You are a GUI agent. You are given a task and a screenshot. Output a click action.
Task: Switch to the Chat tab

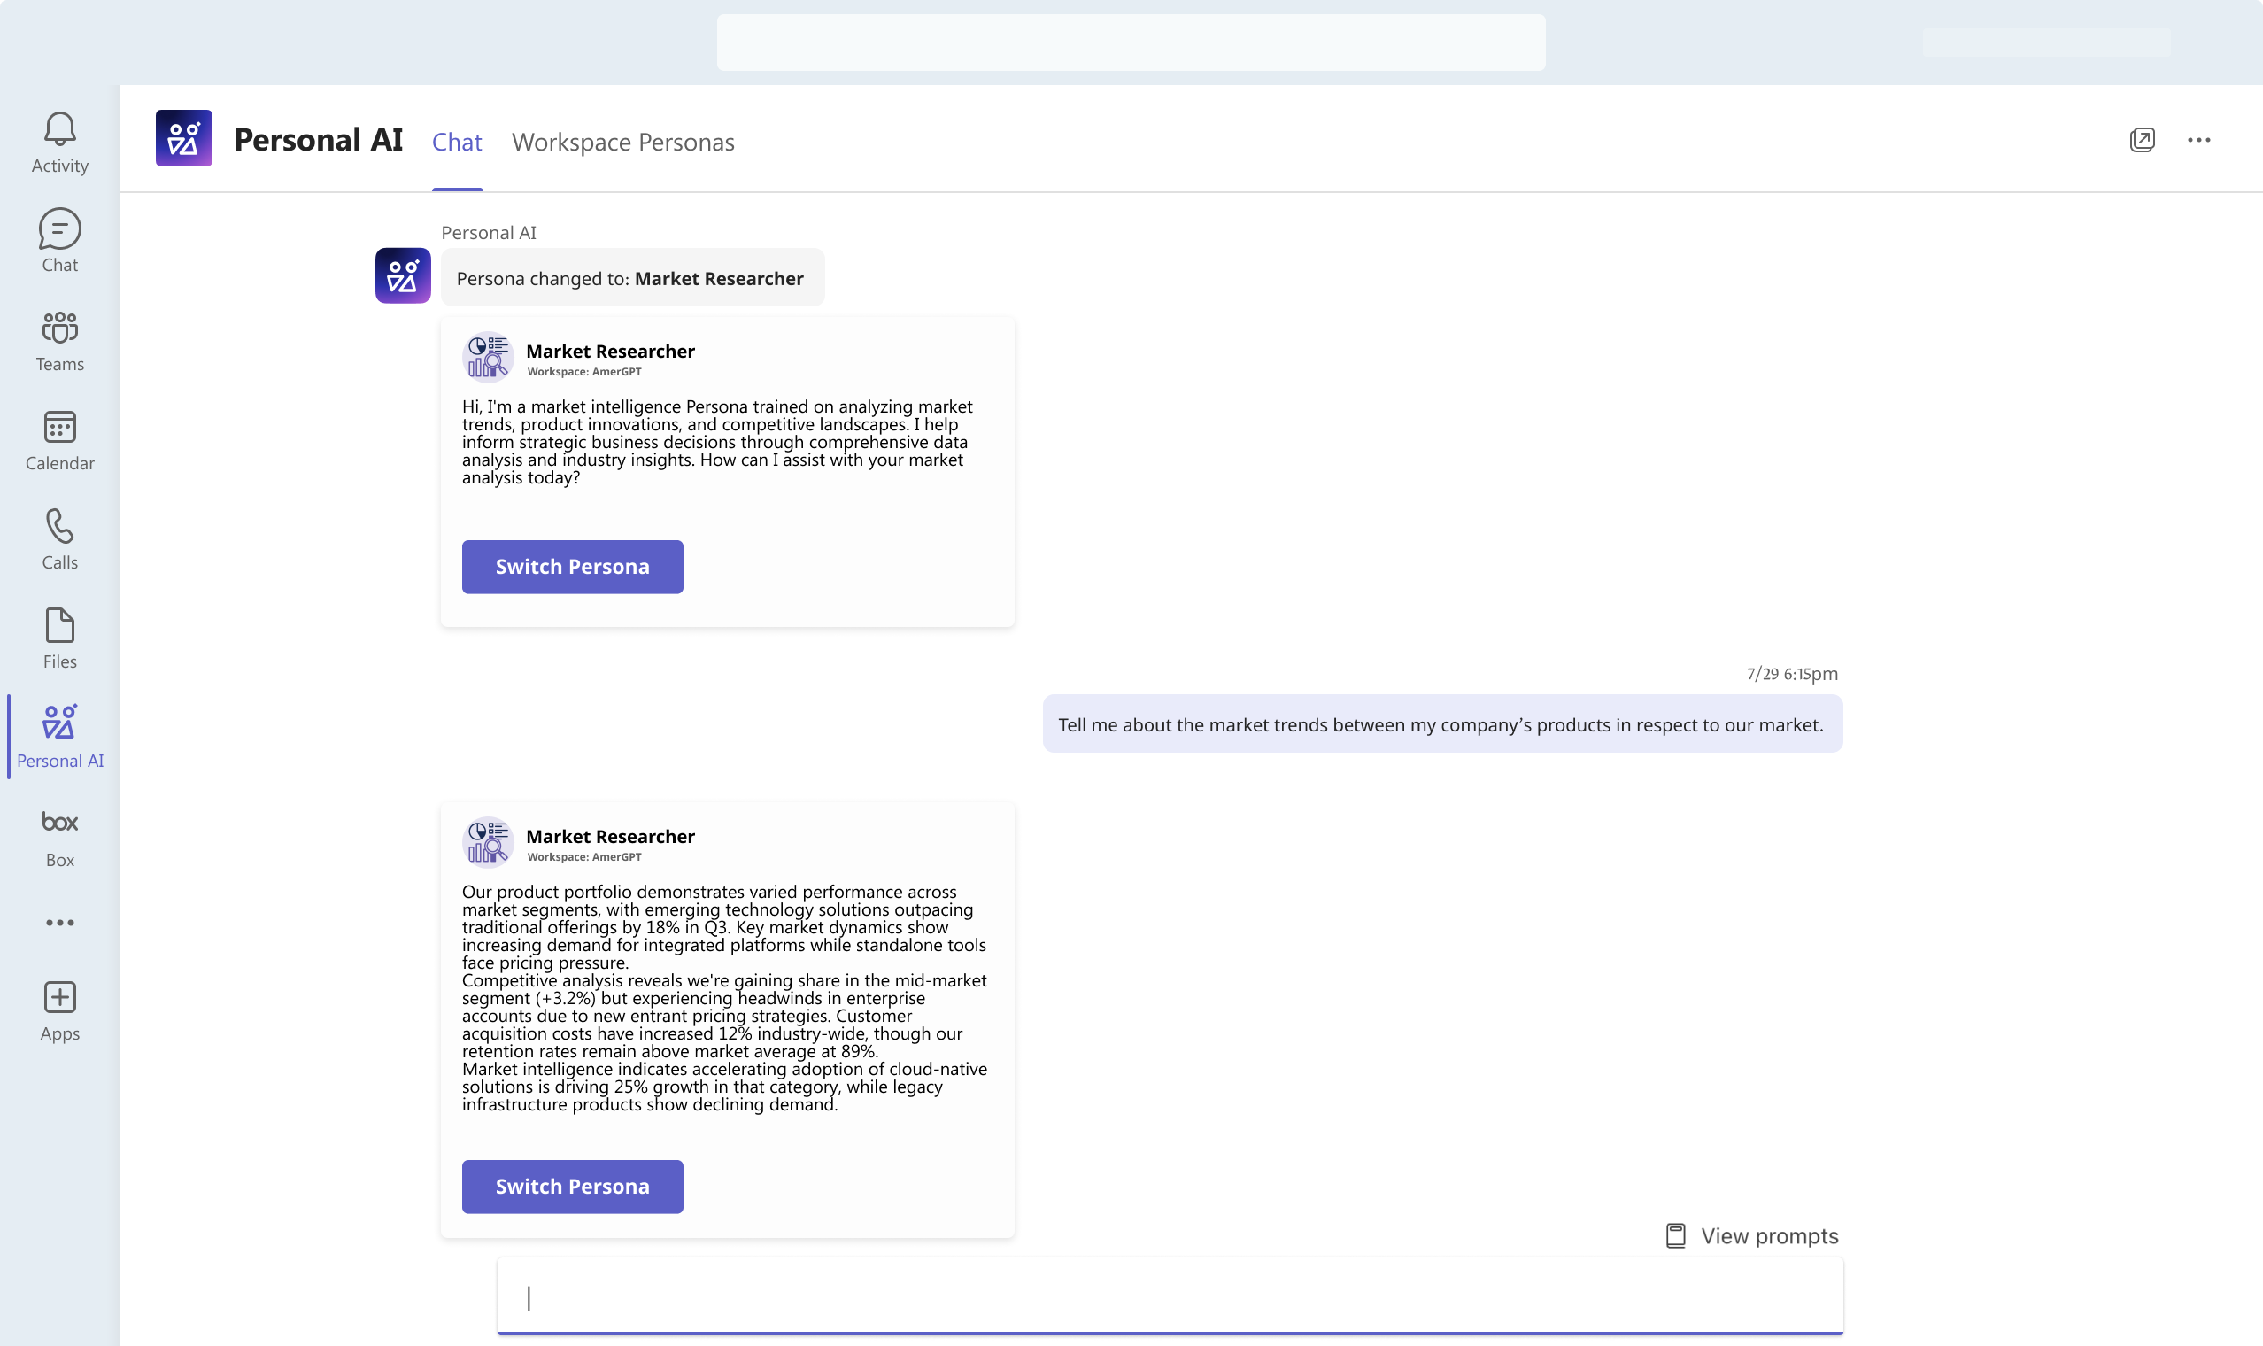(457, 143)
